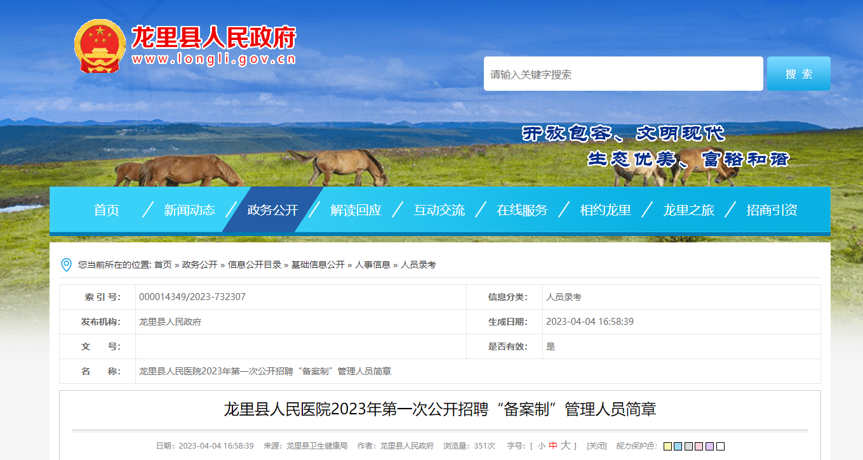Click the 人事信息 breadcrumb link
Image resolution: width=863 pixels, height=460 pixels.
tap(373, 265)
